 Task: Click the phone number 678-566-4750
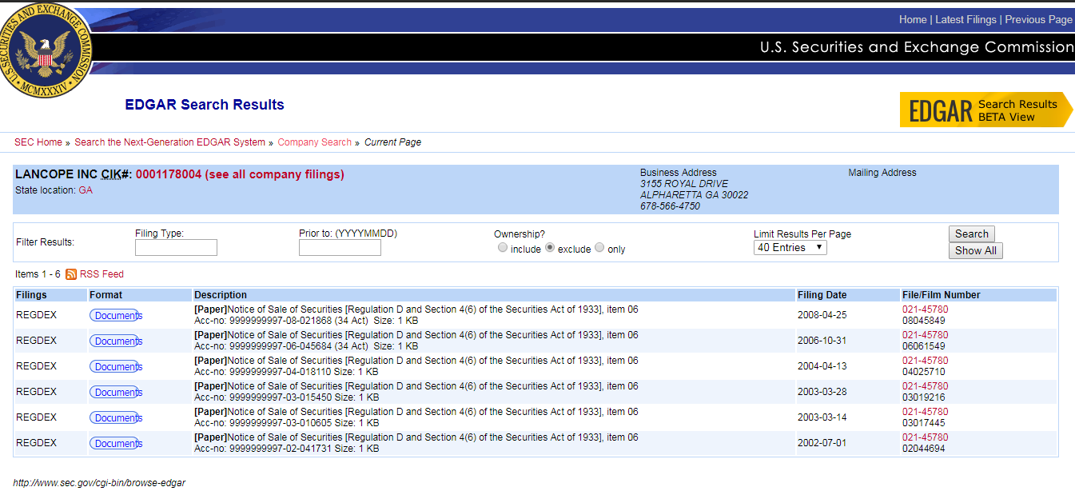(670, 206)
